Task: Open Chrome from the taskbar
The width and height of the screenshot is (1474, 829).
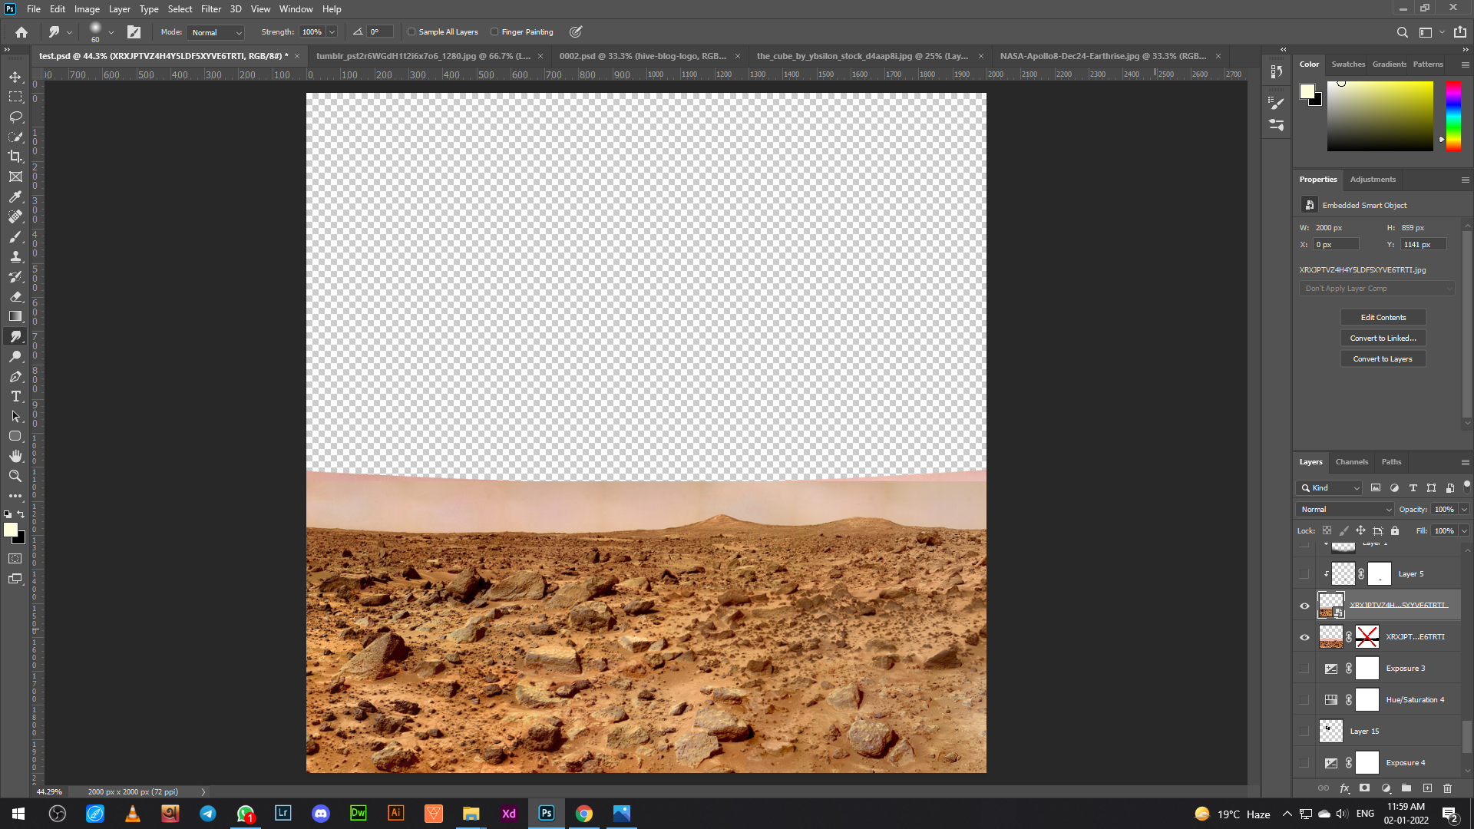Action: click(584, 814)
